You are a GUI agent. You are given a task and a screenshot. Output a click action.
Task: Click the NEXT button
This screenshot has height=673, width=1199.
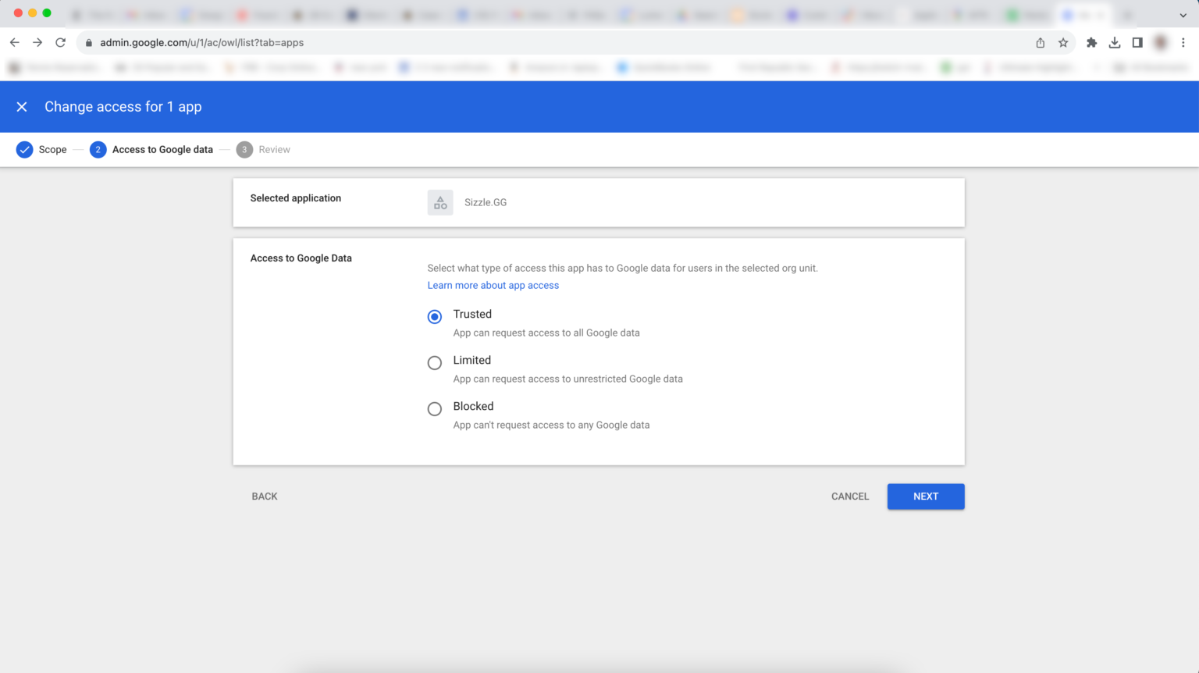[x=926, y=496]
